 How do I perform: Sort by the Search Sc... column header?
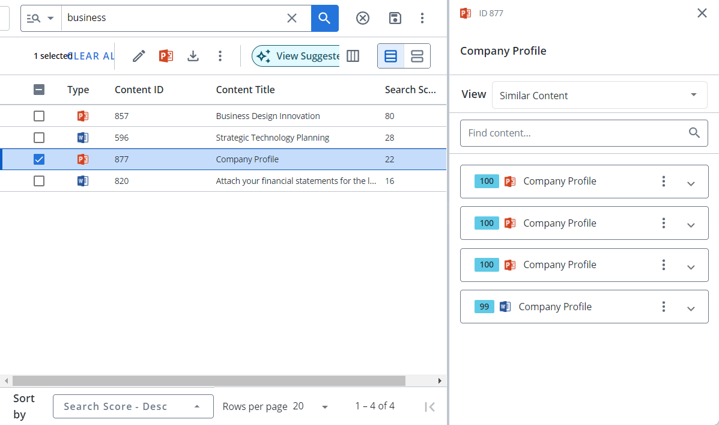410,90
